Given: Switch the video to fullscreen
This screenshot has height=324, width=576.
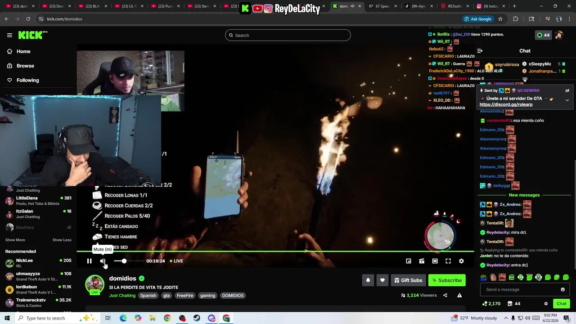Looking at the screenshot, I should pyautogui.click(x=448, y=261).
